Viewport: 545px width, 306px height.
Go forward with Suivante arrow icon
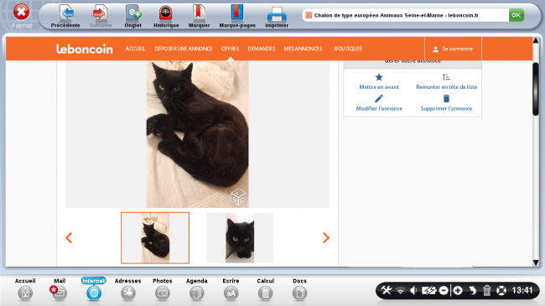coord(100,13)
